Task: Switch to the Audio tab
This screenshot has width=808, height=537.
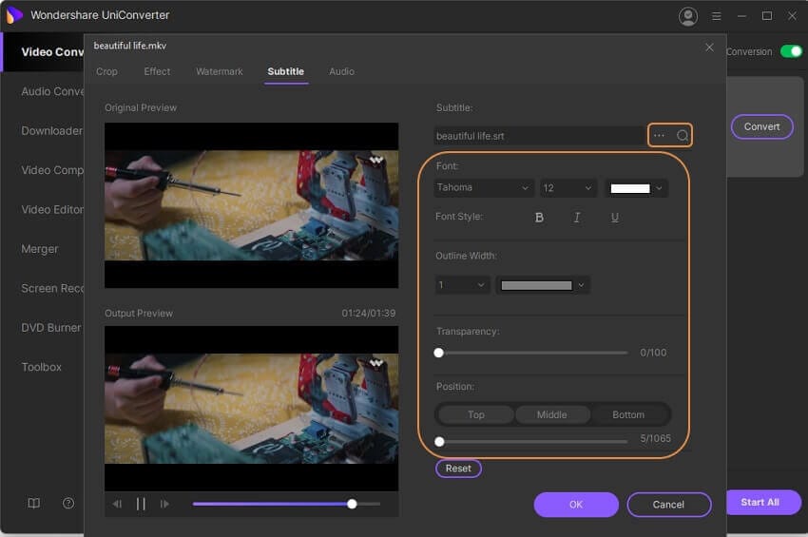Action: tap(341, 71)
